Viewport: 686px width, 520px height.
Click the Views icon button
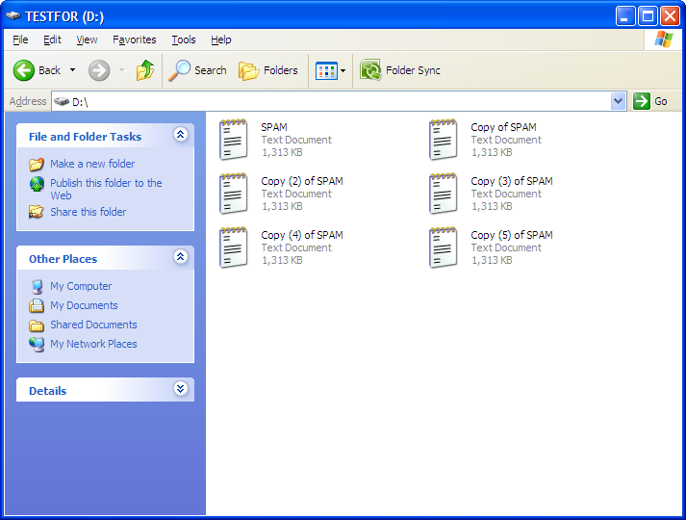(326, 70)
